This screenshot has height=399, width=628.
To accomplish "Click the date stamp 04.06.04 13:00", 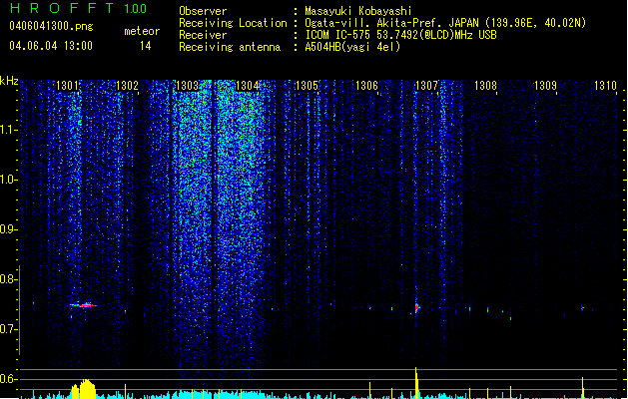I will coord(51,46).
